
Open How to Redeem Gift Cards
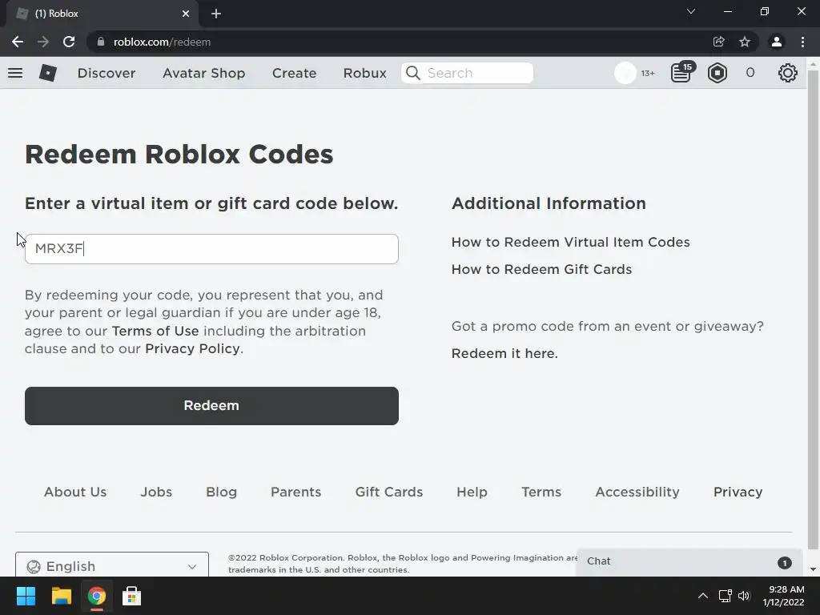[x=541, y=269]
